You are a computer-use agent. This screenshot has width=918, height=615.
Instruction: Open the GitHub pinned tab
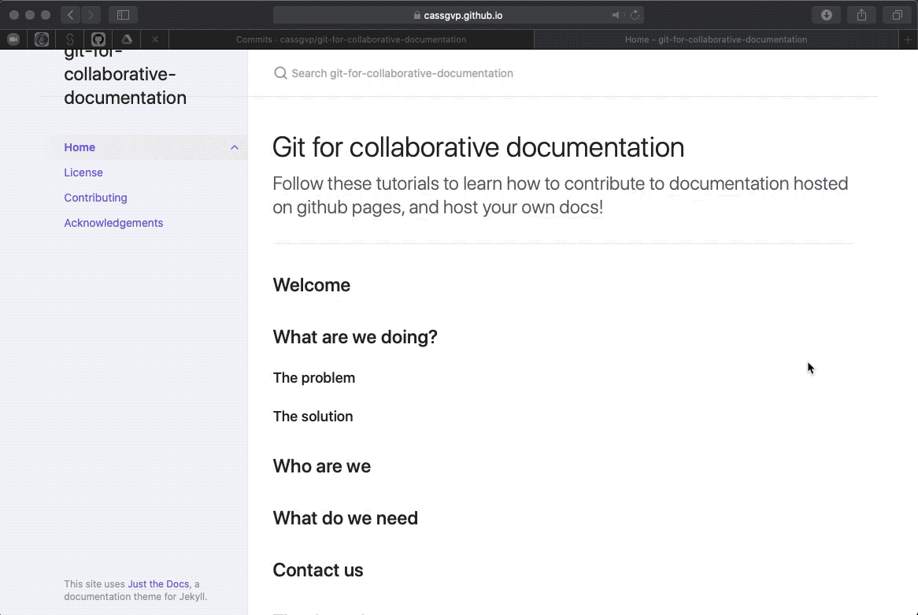tap(98, 39)
